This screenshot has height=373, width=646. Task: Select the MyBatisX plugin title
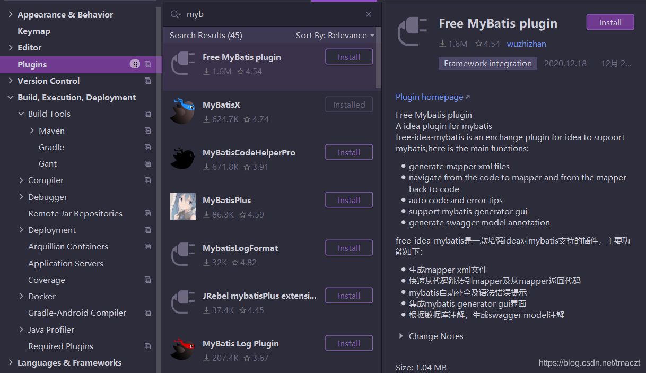tap(221, 105)
